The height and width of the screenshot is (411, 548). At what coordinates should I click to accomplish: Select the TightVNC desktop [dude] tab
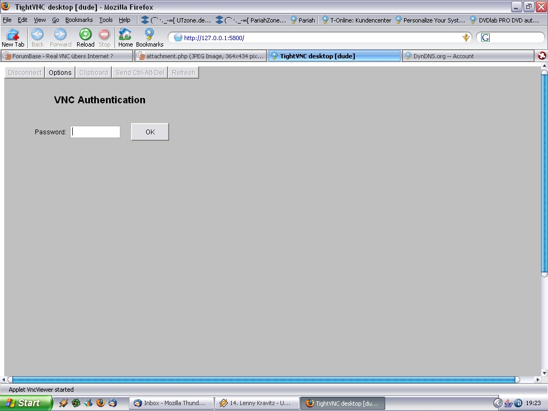[334, 56]
